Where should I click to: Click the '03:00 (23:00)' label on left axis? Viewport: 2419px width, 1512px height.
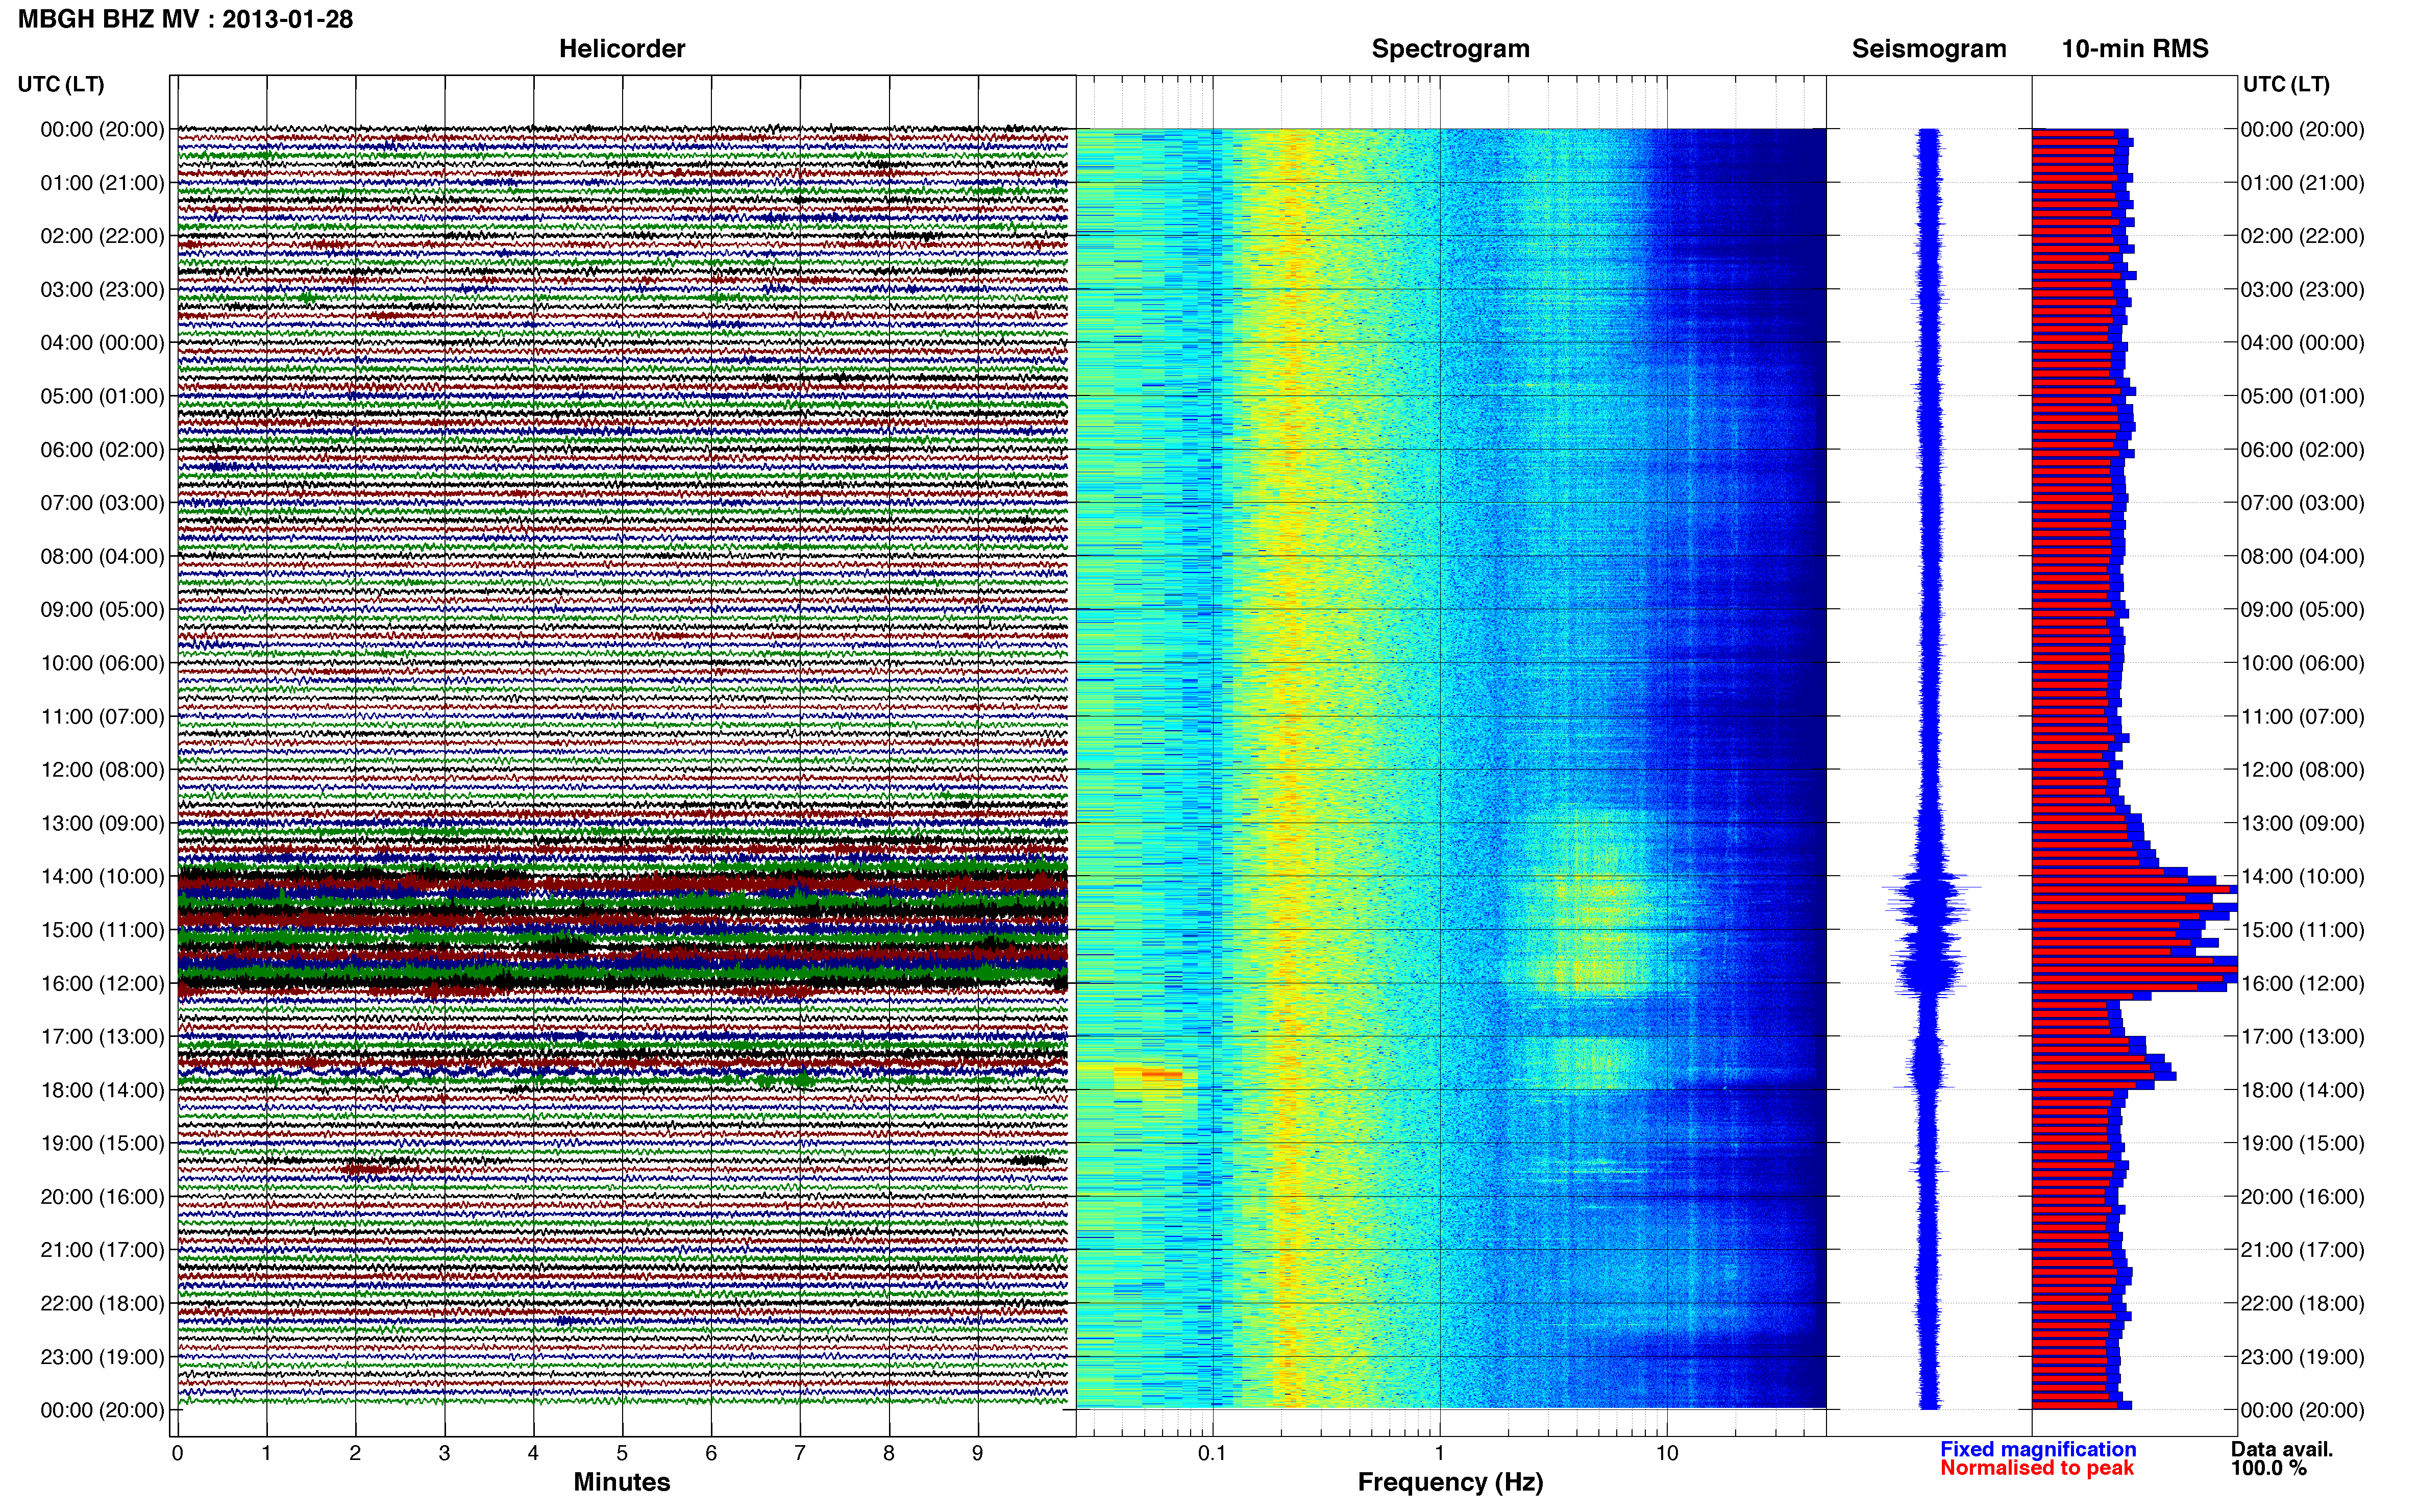(102, 289)
